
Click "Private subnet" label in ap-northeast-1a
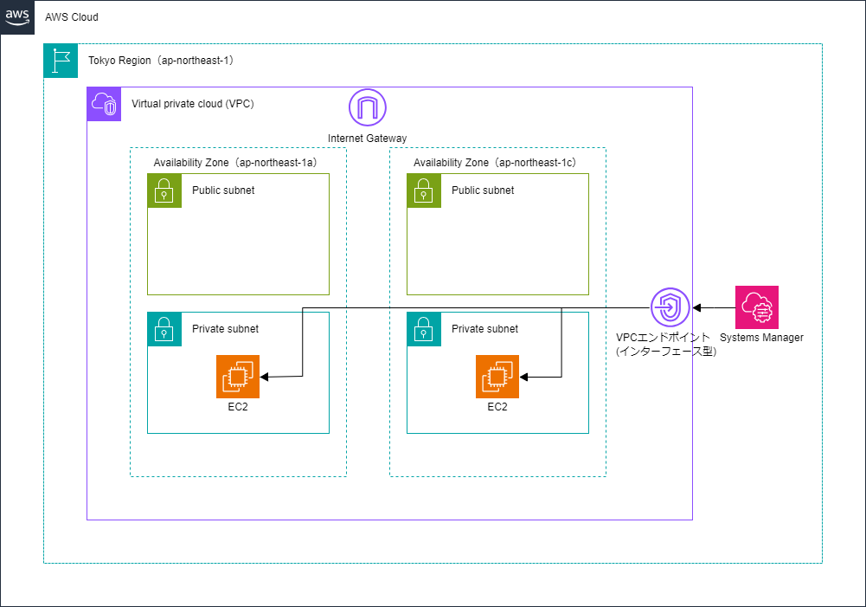[x=225, y=329]
